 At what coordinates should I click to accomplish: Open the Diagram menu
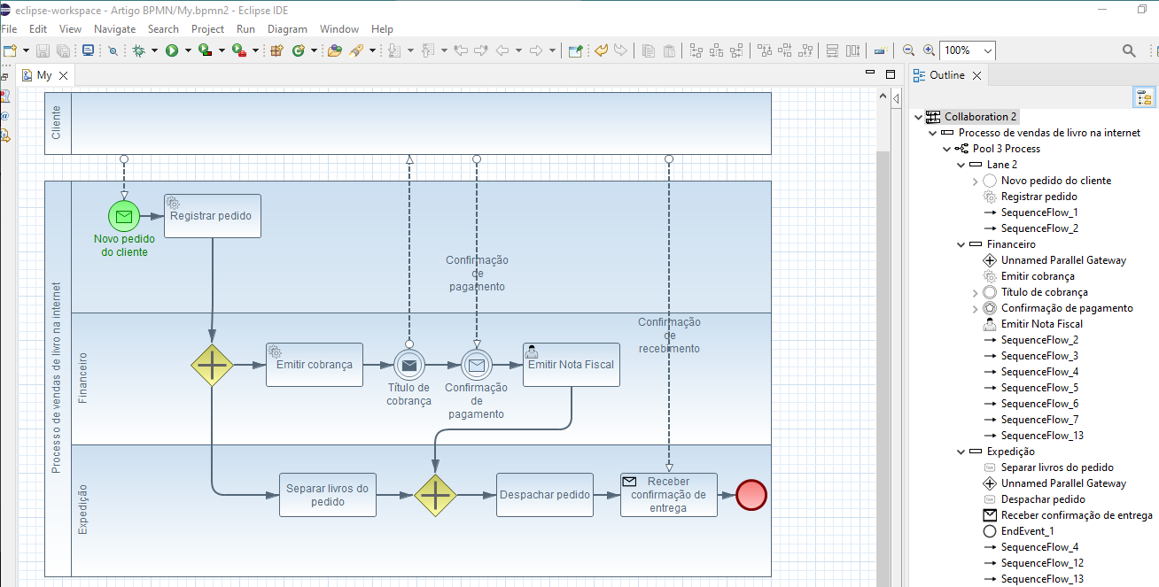pyautogui.click(x=286, y=29)
